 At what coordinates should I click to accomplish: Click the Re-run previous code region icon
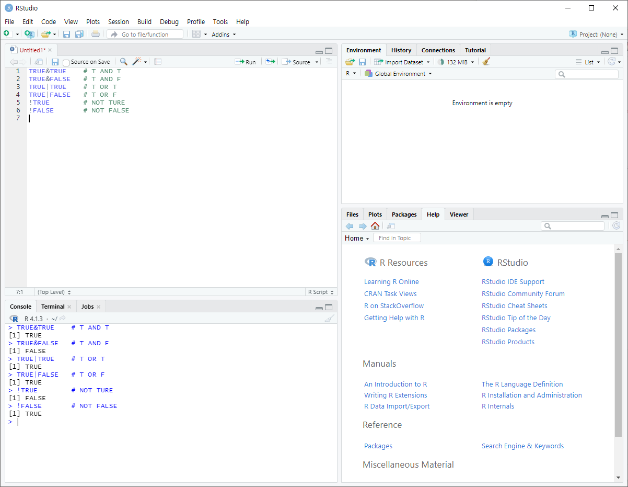[x=270, y=62]
